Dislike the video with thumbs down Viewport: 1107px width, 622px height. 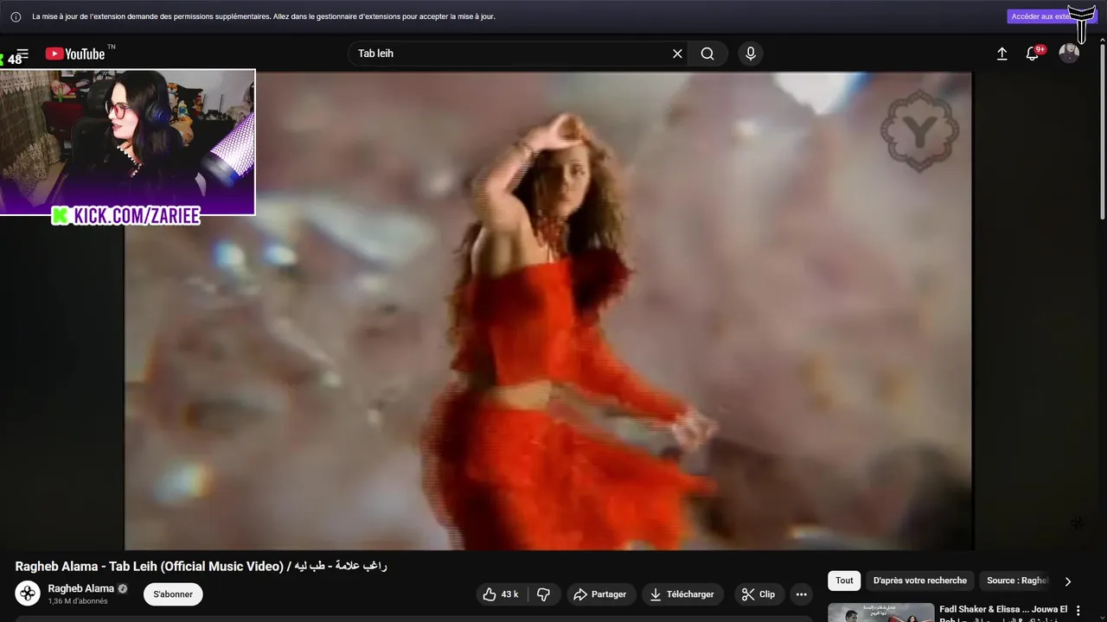(544, 594)
